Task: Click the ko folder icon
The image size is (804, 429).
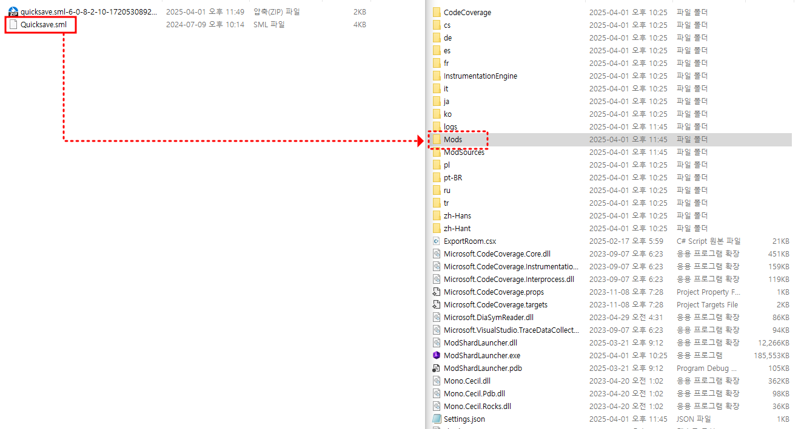Action: tap(437, 114)
